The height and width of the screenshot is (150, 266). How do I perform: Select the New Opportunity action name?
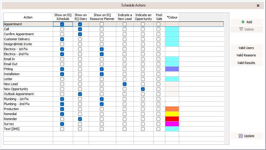pos(16,89)
